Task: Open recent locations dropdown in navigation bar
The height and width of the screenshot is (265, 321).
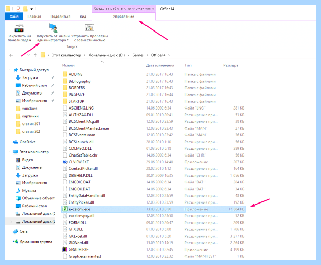Action: click(28, 55)
